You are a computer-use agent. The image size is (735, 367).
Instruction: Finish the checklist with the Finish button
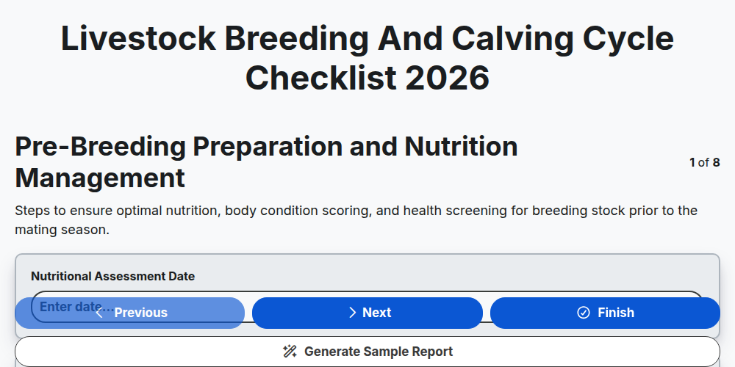click(x=605, y=313)
